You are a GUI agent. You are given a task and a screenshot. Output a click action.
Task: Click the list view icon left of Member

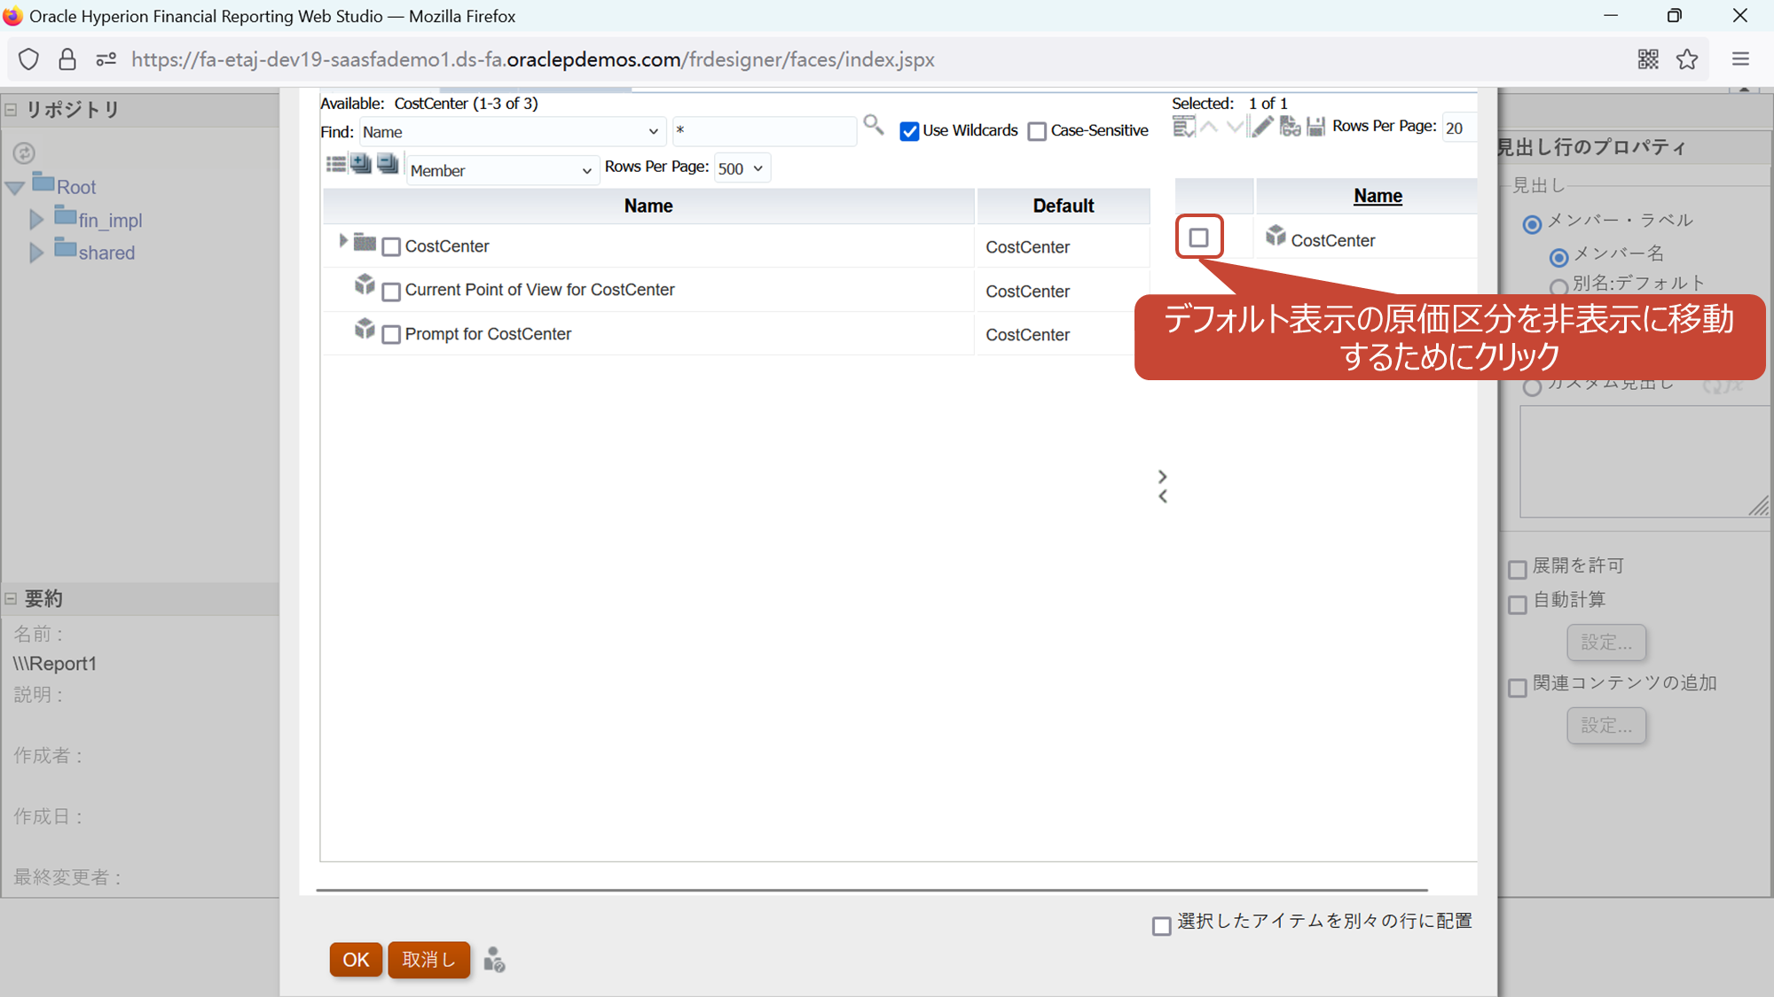coord(336,164)
